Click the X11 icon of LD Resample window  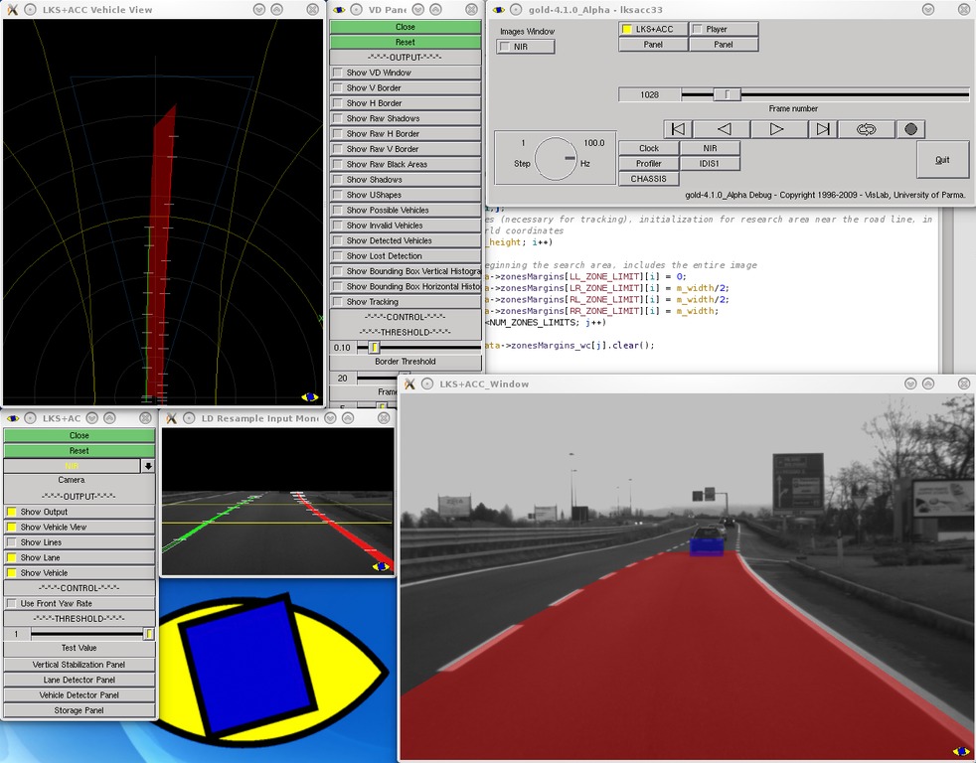click(x=172, y=418)
